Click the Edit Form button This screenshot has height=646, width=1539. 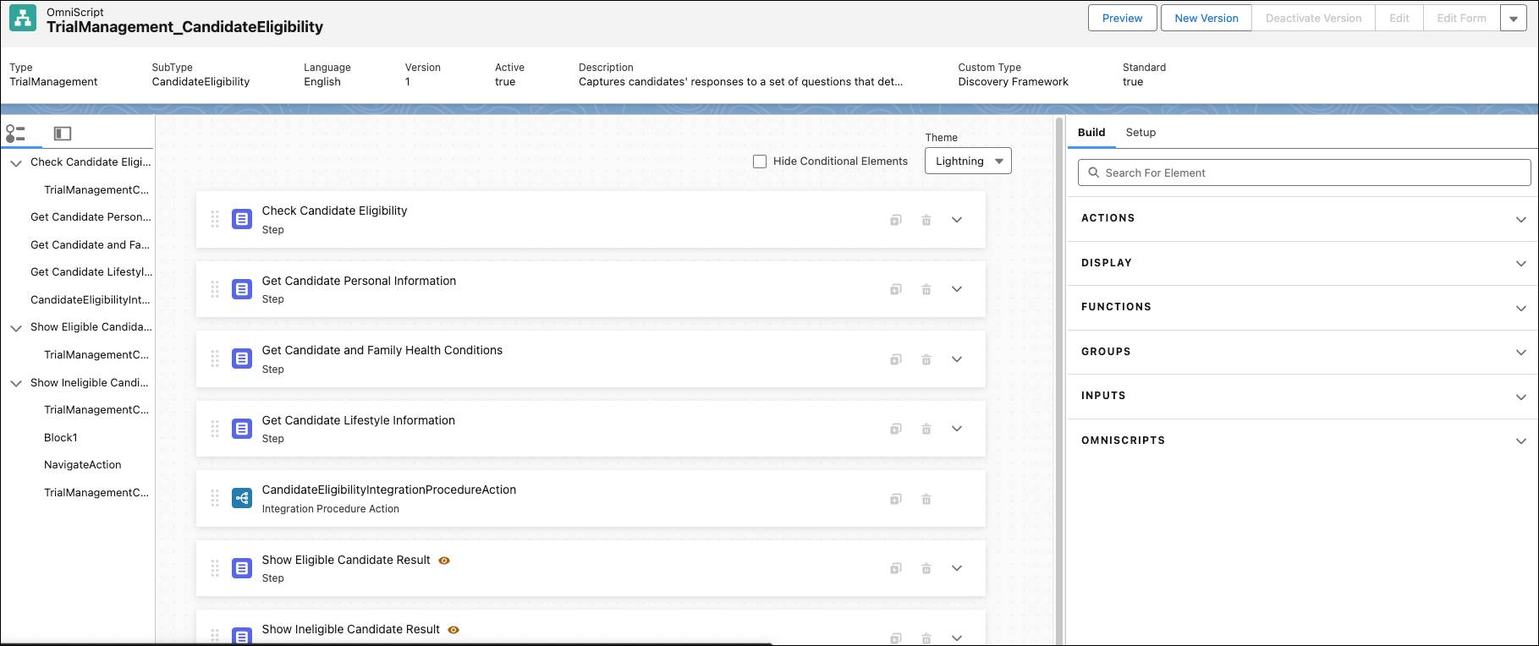pos(1461,18)
